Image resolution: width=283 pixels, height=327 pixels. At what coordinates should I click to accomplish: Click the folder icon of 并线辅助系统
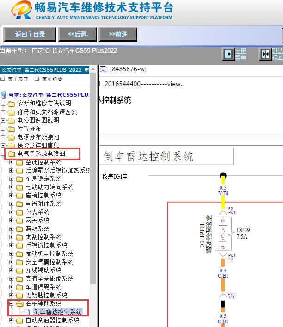(x=19, y=271)
